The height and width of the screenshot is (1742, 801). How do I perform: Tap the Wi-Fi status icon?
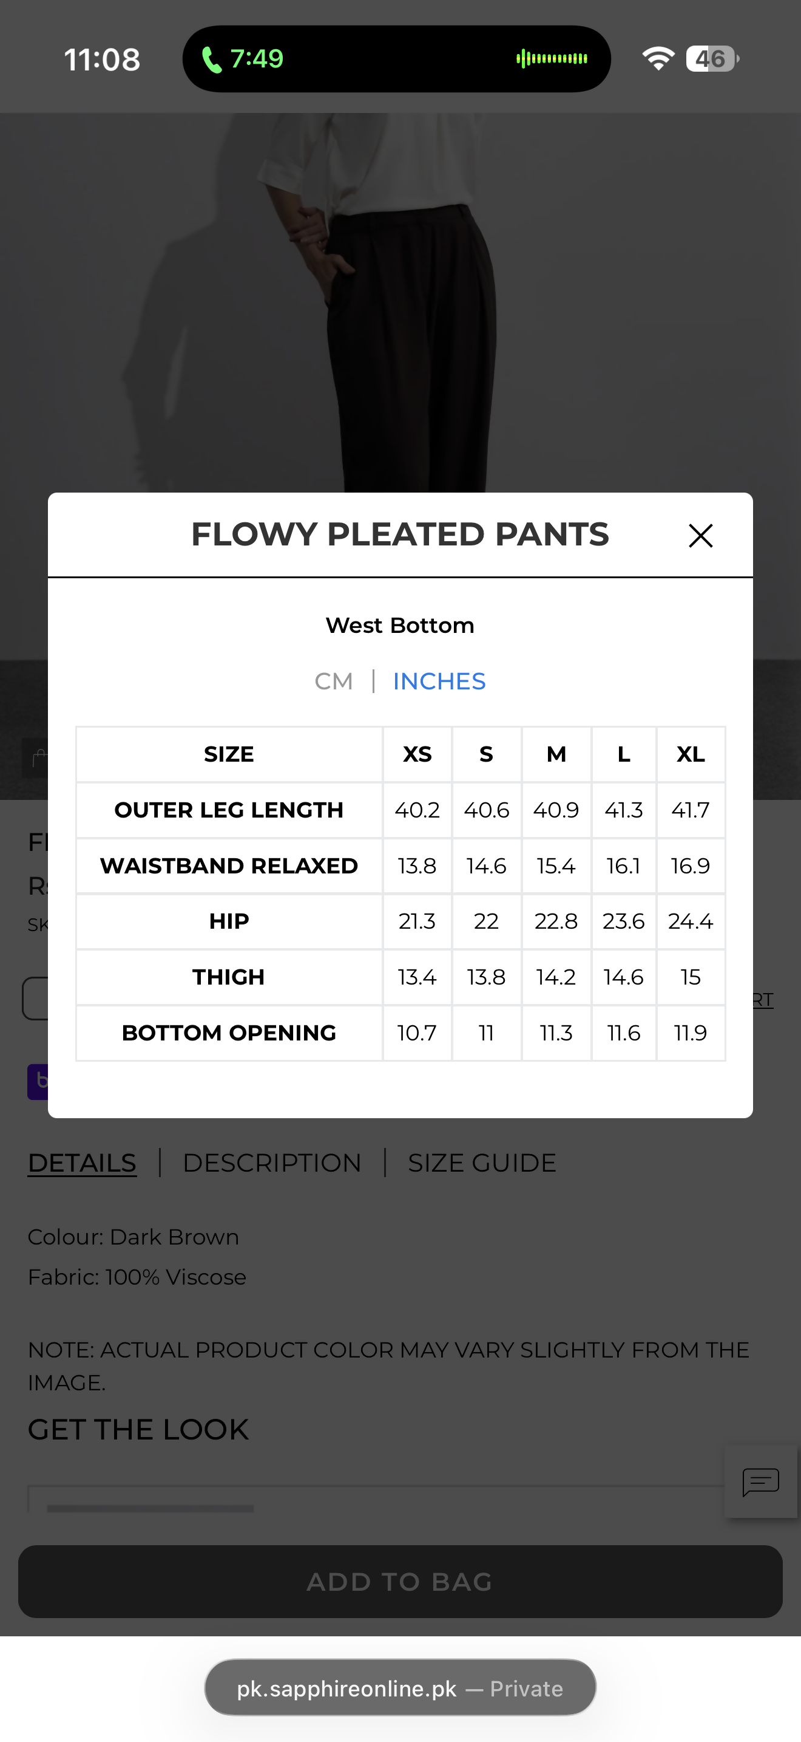coord(658,59)
